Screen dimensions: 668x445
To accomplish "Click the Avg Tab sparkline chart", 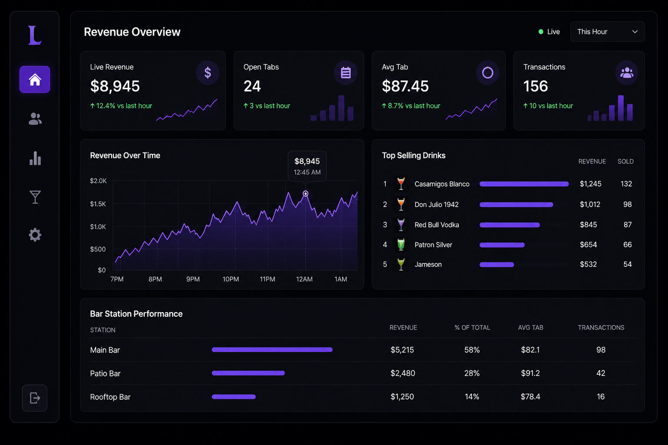I will coord(471,109).
